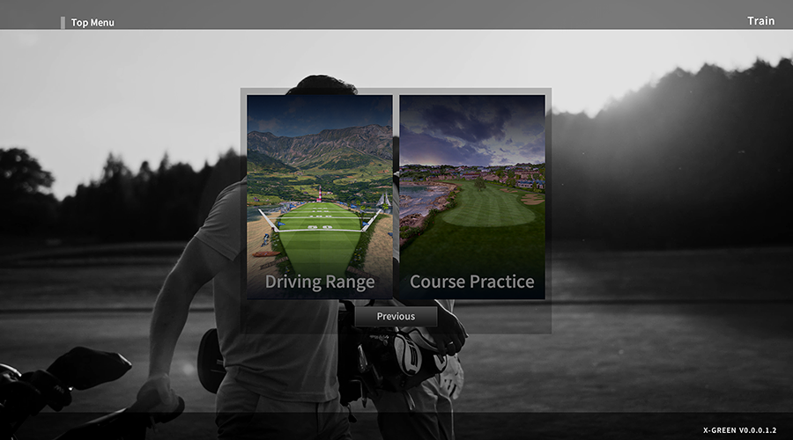Click the Train label in header
The width and height of the screenshot is (793, 440).
[x=760, y=21]
